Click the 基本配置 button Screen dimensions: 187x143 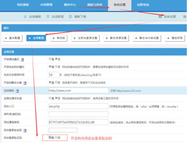click(x=13, y=38)
